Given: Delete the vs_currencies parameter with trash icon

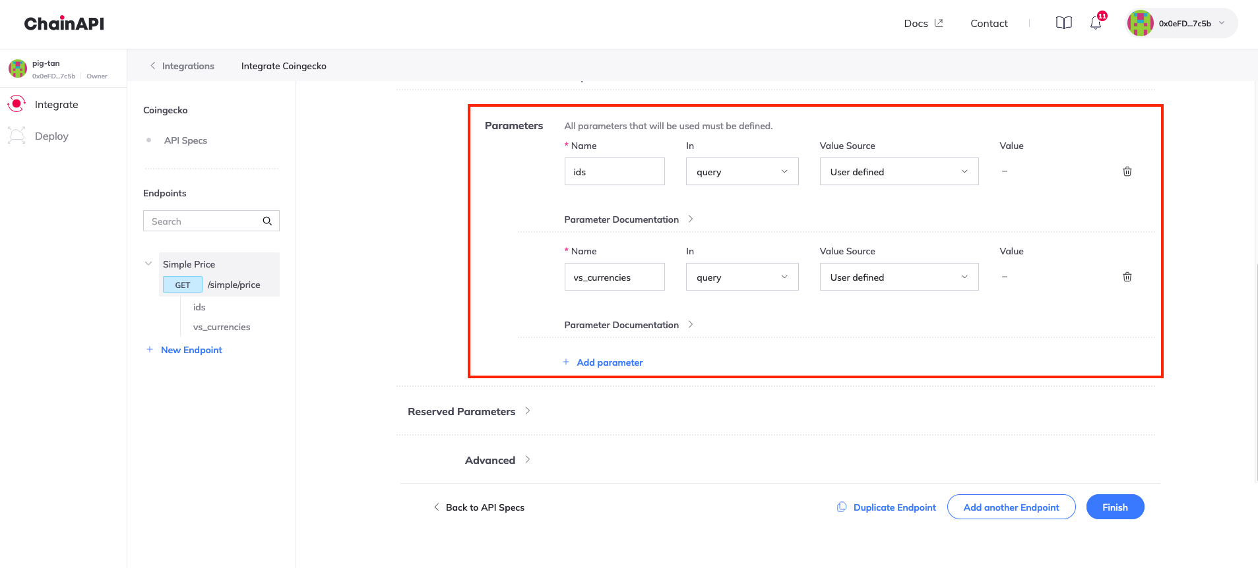Looking at the screenshot, I should (x=1127, y=277).
